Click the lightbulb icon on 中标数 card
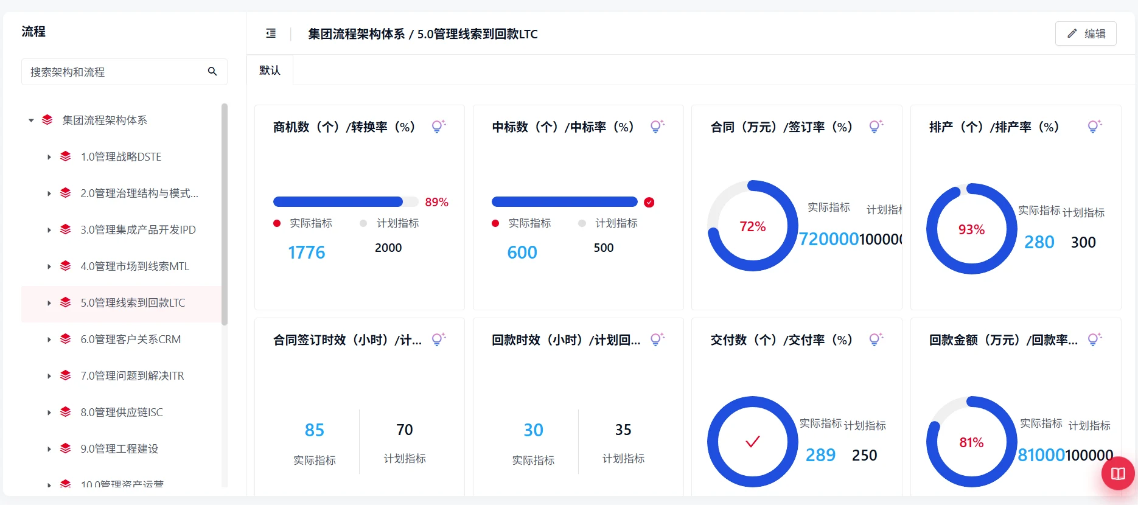Viewport: 1138px width, 505px height. (x=657, y=126)
